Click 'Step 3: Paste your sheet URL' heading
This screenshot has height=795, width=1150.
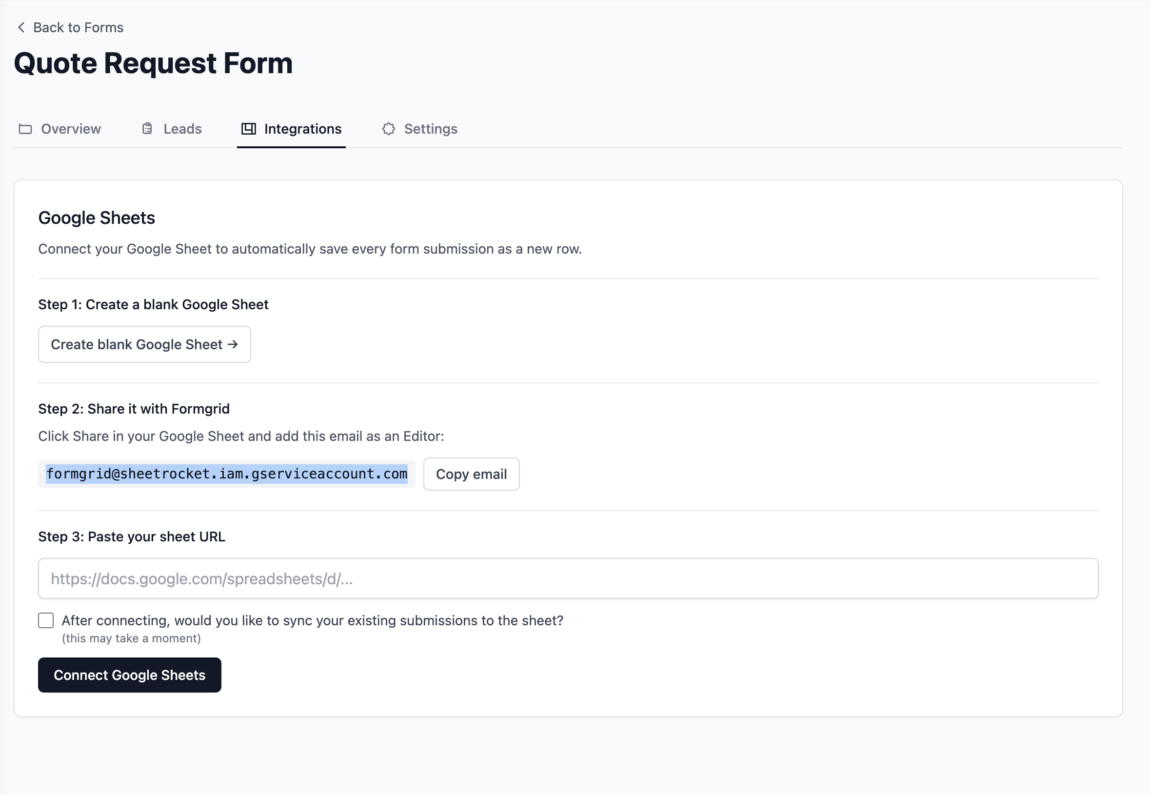point(132,537)
